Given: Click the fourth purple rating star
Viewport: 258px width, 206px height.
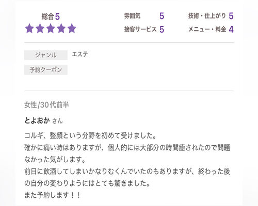Looking at the screenshot, I should 61,28.
